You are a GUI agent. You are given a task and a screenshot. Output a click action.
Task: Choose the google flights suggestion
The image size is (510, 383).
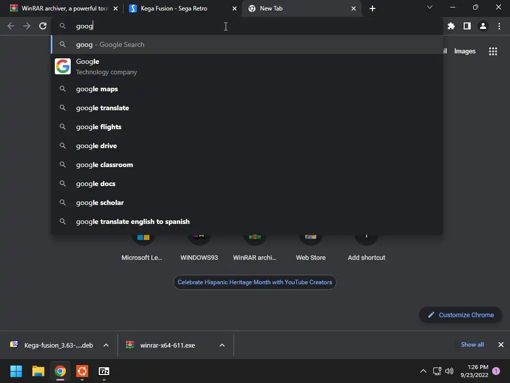[x=247, y=127]
